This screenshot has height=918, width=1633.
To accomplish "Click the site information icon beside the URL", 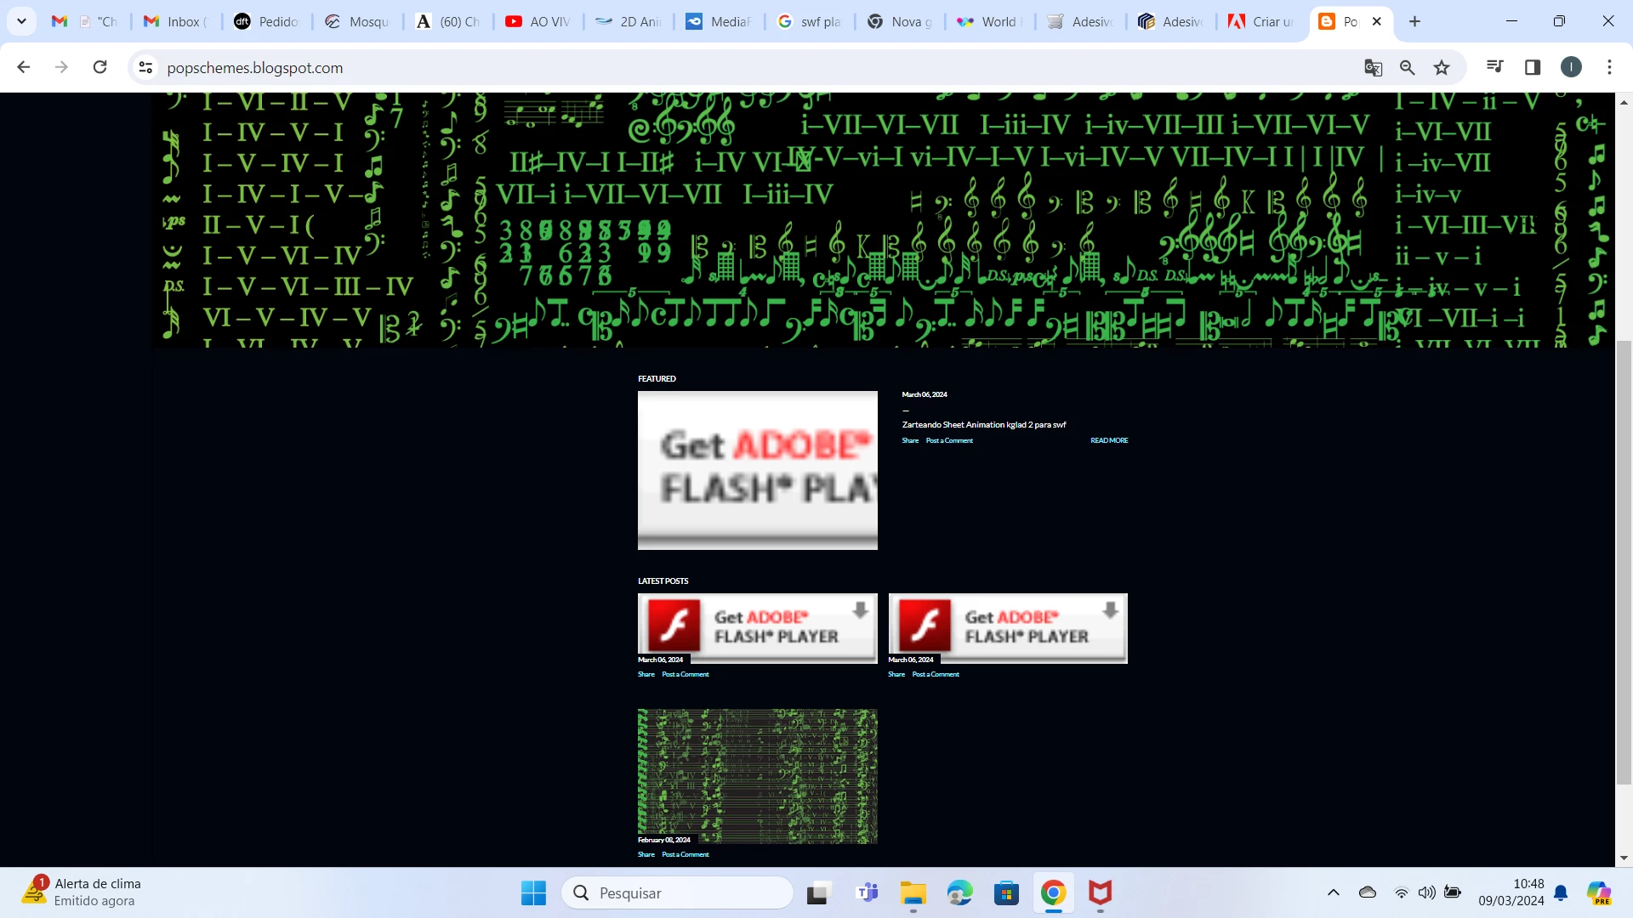I will 145,67.
